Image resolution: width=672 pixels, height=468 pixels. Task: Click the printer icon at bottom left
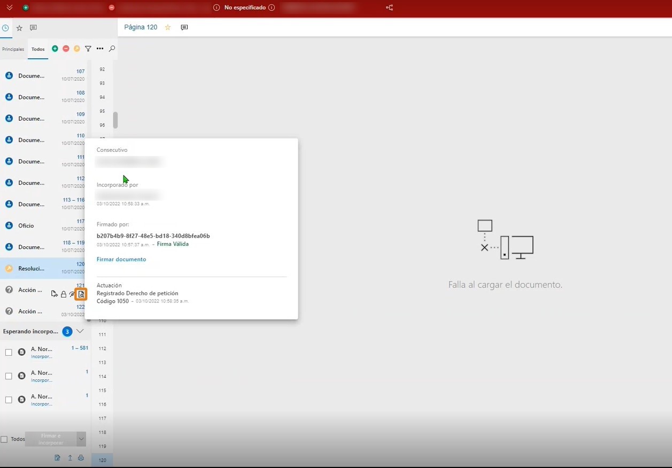coord(81,458)
